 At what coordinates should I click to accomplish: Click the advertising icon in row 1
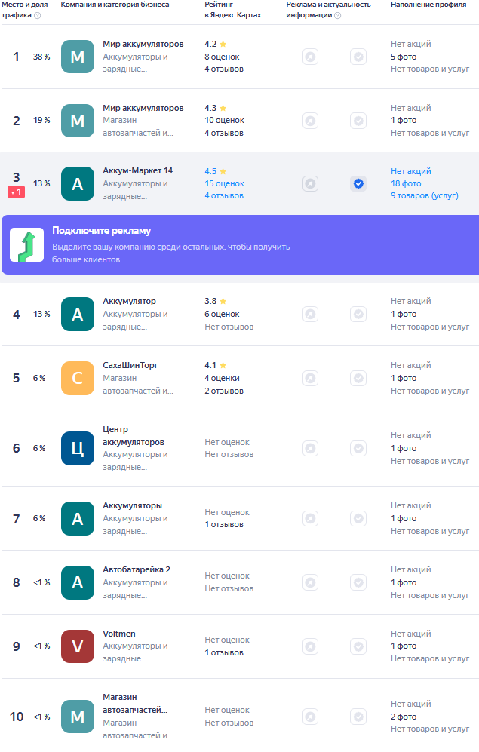pyautogui.click(x=310, y=57)
